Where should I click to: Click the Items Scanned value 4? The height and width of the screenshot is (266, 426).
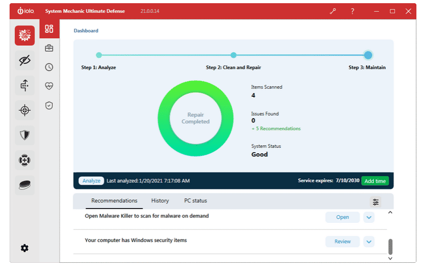pos(253,95)
